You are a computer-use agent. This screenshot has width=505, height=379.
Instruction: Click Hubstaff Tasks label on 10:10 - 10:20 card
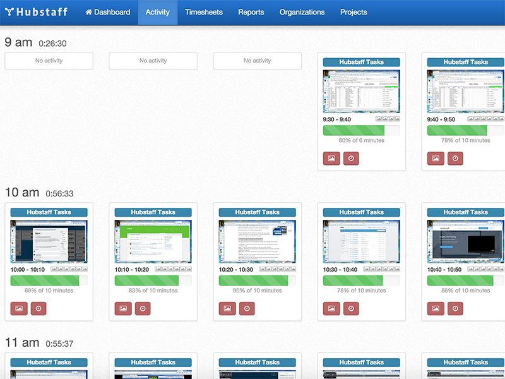pyautogui.click(x=153, y=212)
